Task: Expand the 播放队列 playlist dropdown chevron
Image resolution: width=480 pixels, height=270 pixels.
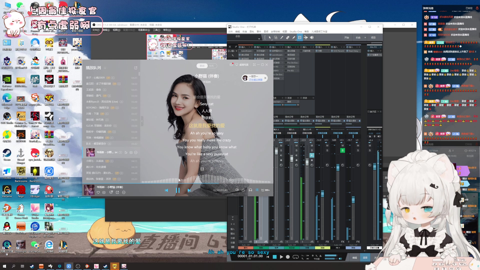Action: click(105, 68)
